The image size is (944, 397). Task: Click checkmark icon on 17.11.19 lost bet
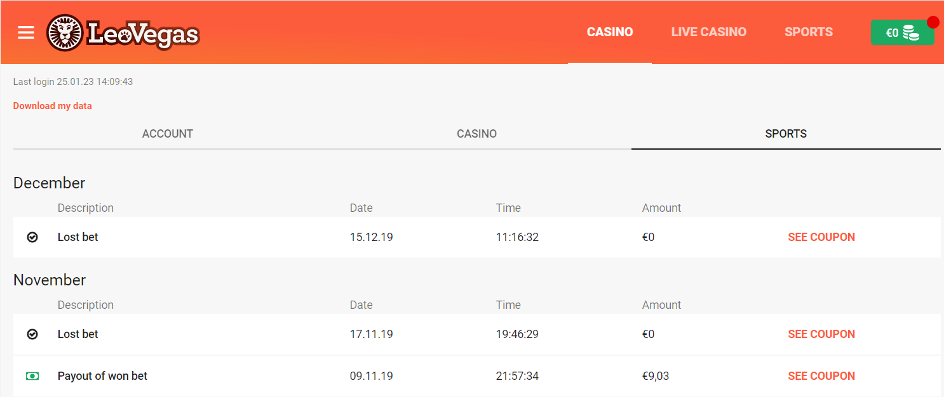pos(32,334)
